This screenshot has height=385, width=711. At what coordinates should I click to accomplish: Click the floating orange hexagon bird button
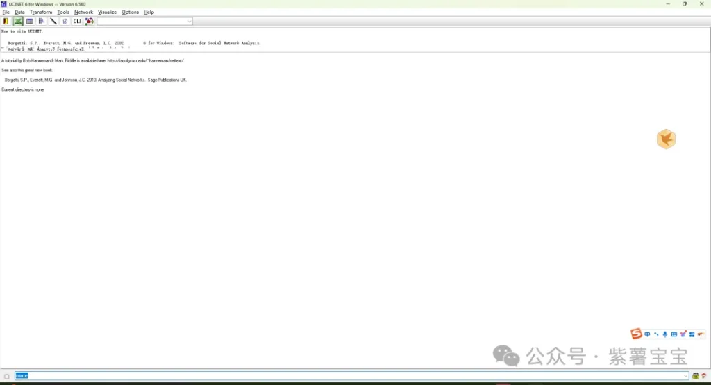tap(666, 139)
